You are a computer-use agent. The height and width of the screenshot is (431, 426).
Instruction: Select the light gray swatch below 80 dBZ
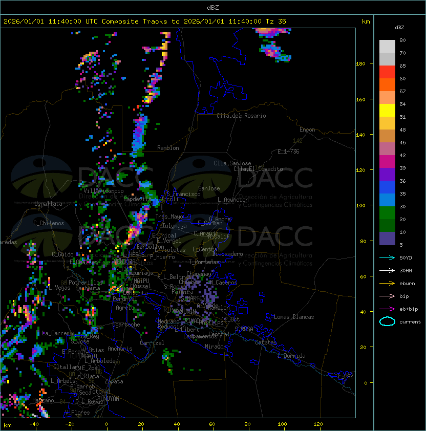pyautogui.click(x=387, y=46)
